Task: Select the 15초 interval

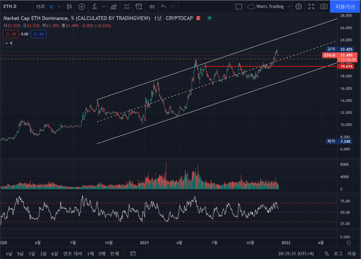Action: tap(40, 7)
